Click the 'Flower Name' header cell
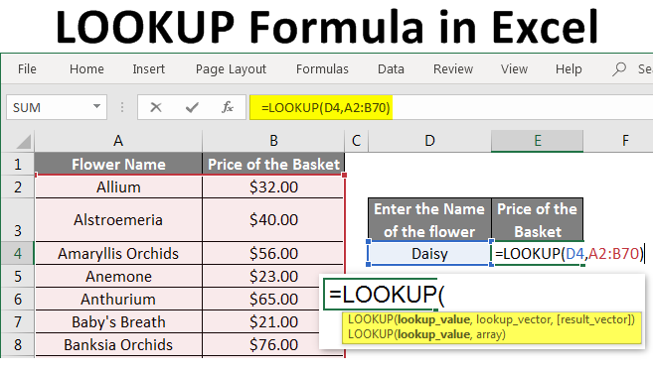Viewport: 653px width, 371px height. pos(118,164)
